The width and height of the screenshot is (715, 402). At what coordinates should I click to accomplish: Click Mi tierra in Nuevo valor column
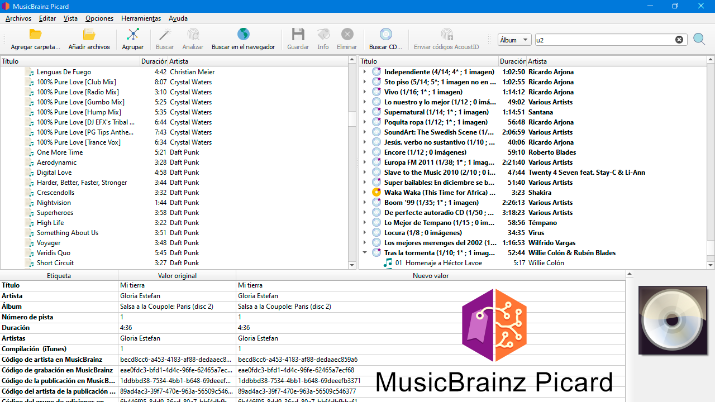point(250,285)
